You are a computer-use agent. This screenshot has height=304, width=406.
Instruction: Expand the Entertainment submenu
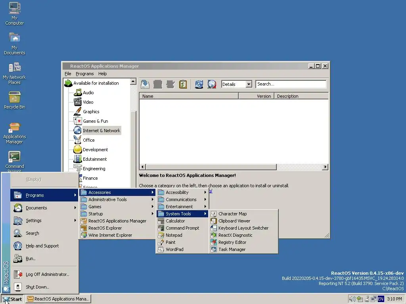[182, 207]
